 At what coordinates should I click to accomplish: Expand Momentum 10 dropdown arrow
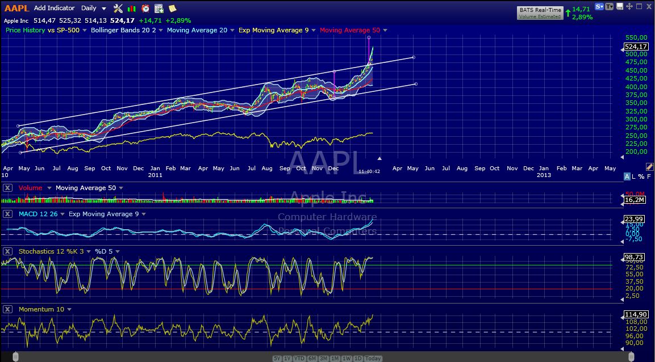(x=69, y=309)
